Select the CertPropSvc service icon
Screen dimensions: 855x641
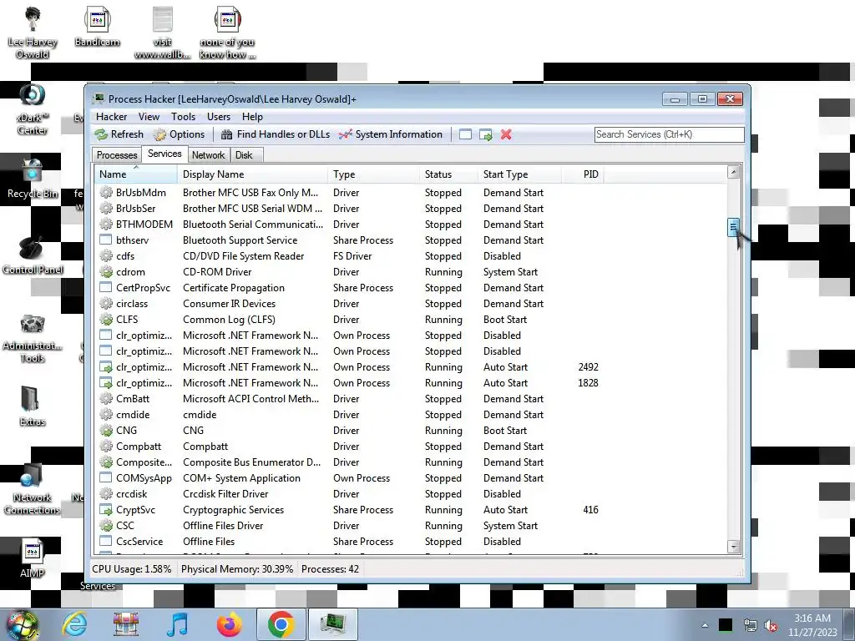pyautogui.click(x=106, y=287)
